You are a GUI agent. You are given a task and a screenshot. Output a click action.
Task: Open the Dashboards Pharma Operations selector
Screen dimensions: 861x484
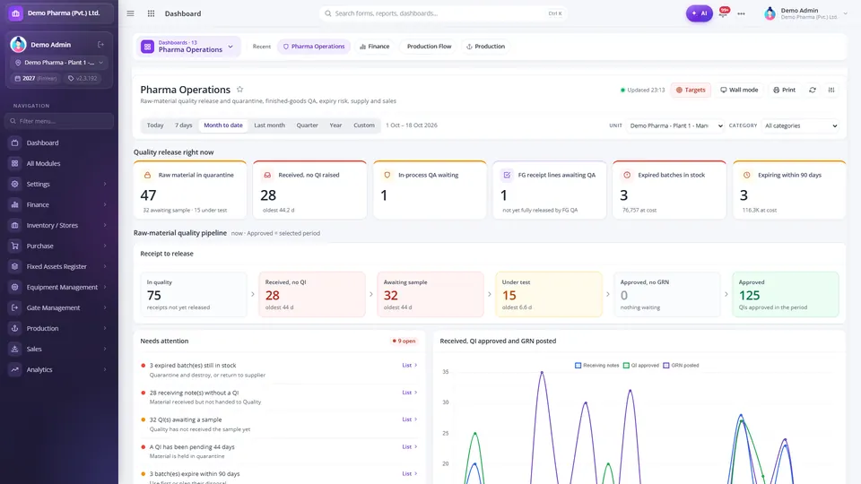pos(187,47)
